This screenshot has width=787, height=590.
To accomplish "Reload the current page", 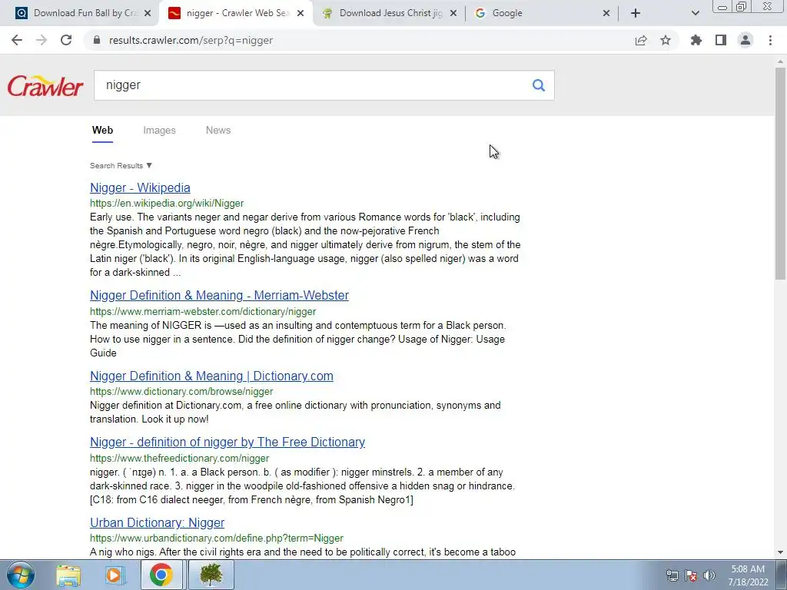I will pyautogui.click(x=66, y=40).
